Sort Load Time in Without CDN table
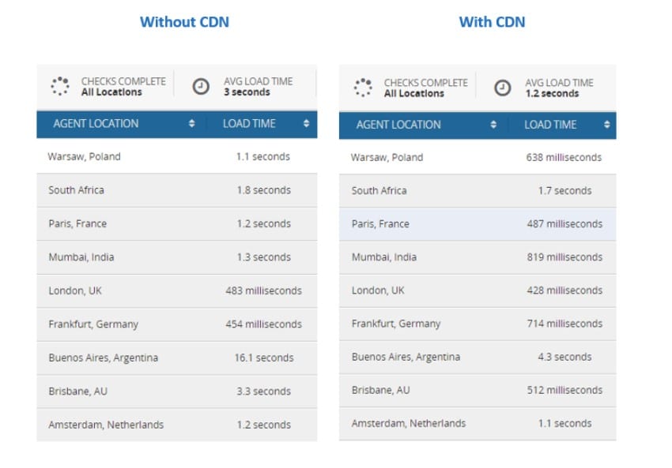This screenshot has height=468, width=672. click(x=306, y=124)
